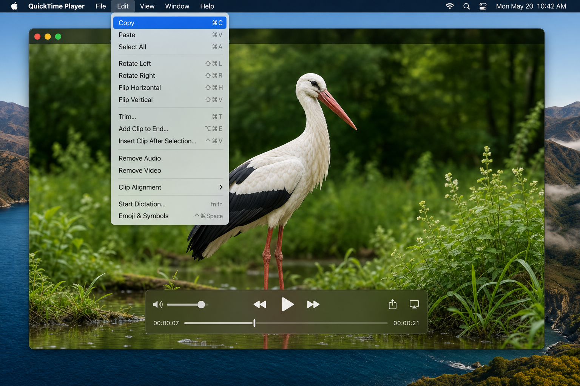Close the Edit menu in menu bar
The height and width of the screenshot is (386, 580).
[123, 6]
